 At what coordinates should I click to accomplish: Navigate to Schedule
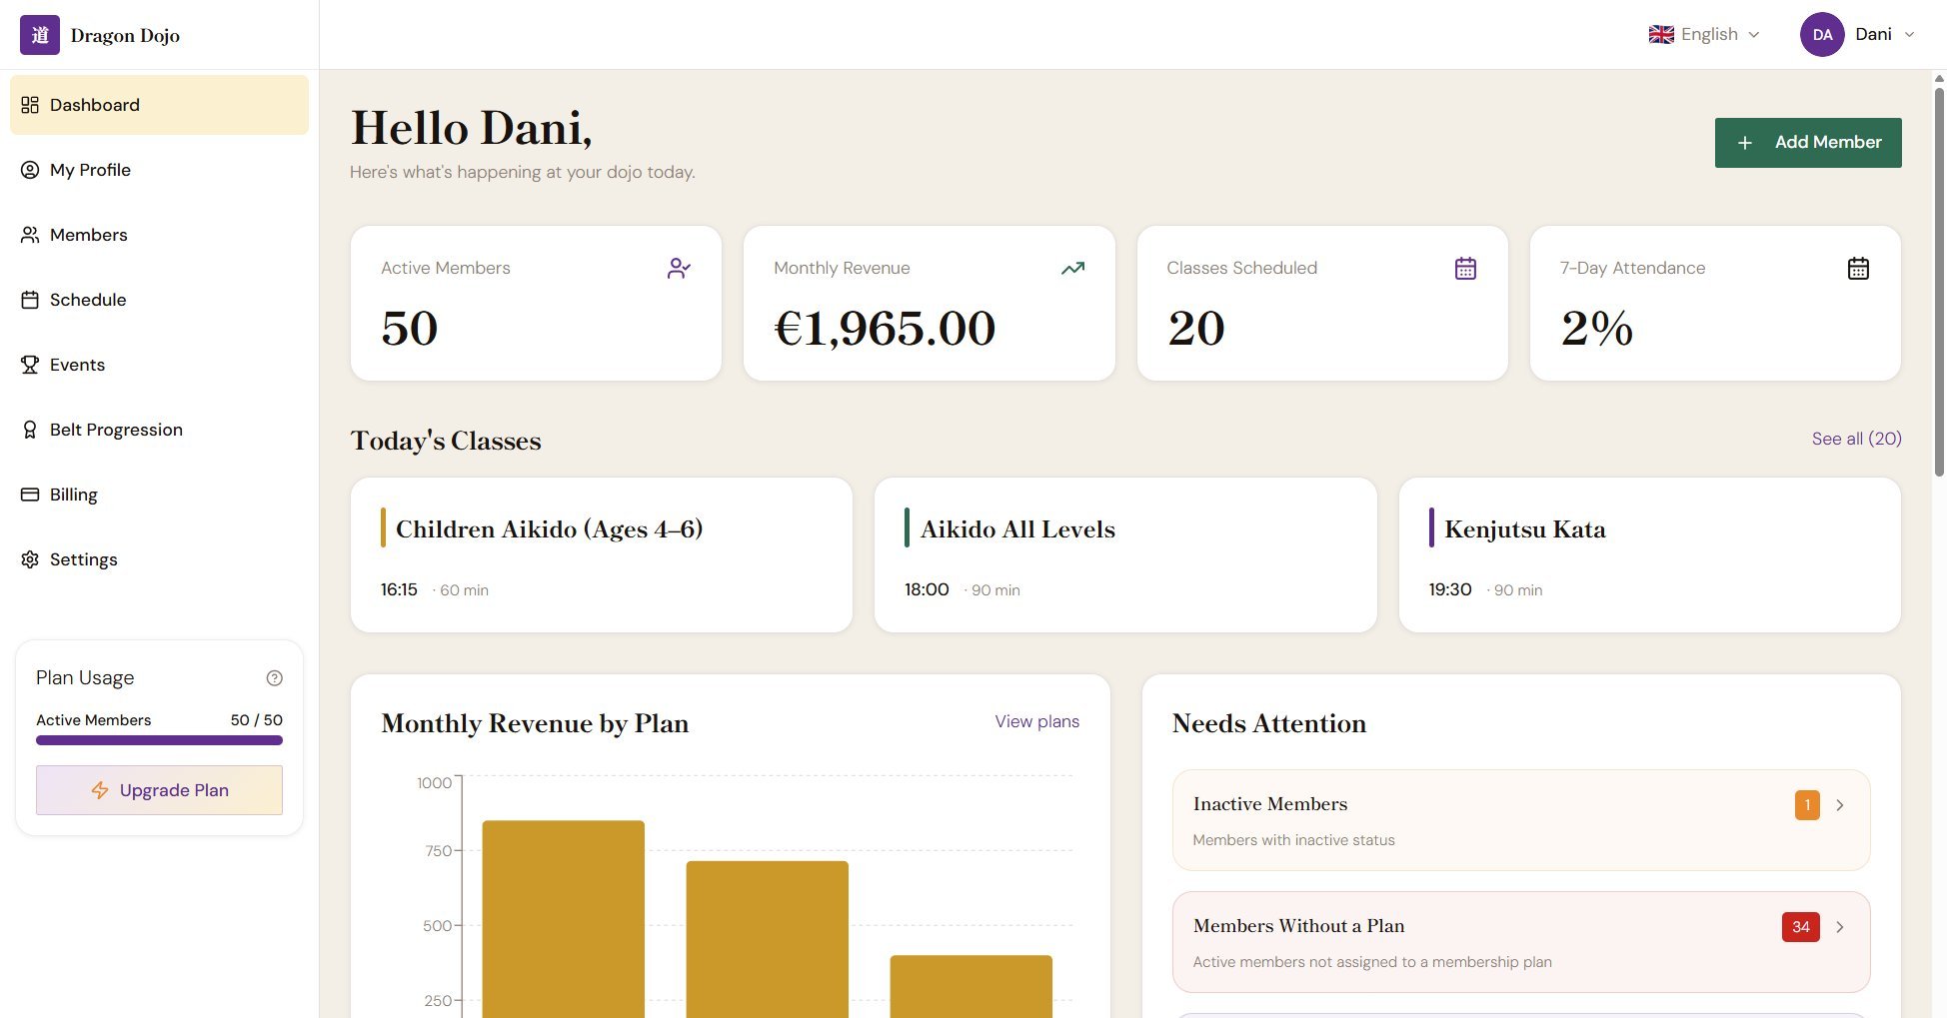coord(159,300)
